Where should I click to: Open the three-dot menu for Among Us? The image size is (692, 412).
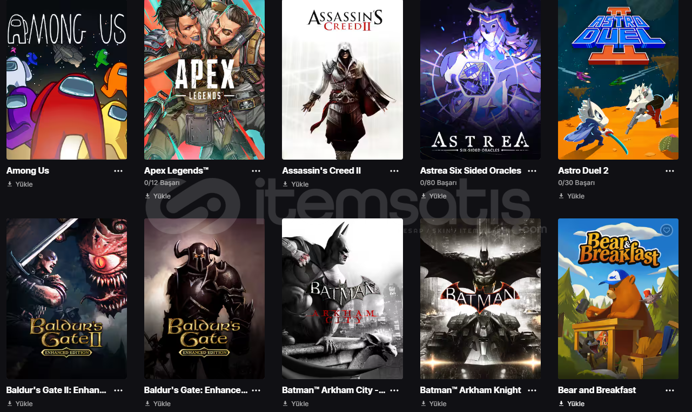[x=118, y=171]
